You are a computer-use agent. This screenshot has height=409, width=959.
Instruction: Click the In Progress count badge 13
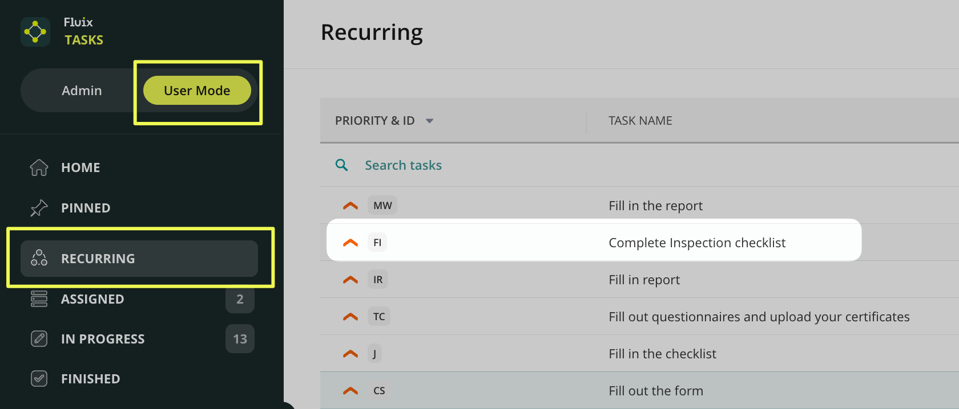click(x=240, y=339)
